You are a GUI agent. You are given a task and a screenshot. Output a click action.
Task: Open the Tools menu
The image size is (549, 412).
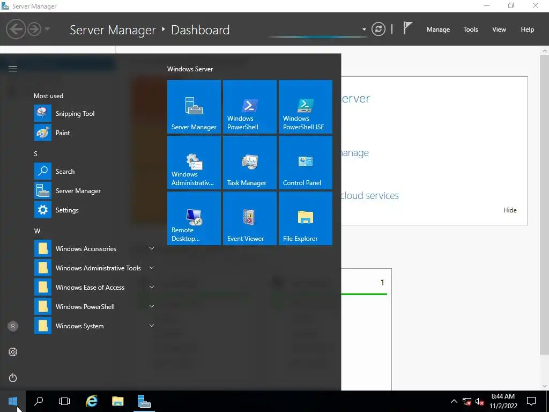pos(471,30)
